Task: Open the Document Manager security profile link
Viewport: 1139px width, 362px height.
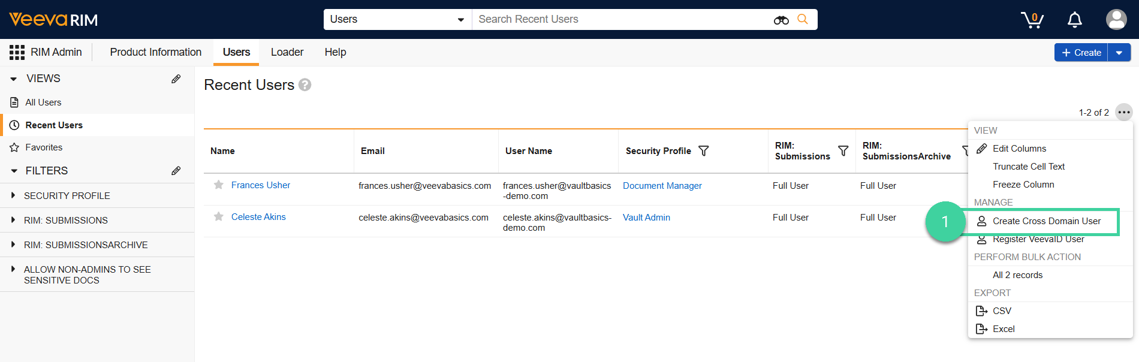Action: coord(662,186)
